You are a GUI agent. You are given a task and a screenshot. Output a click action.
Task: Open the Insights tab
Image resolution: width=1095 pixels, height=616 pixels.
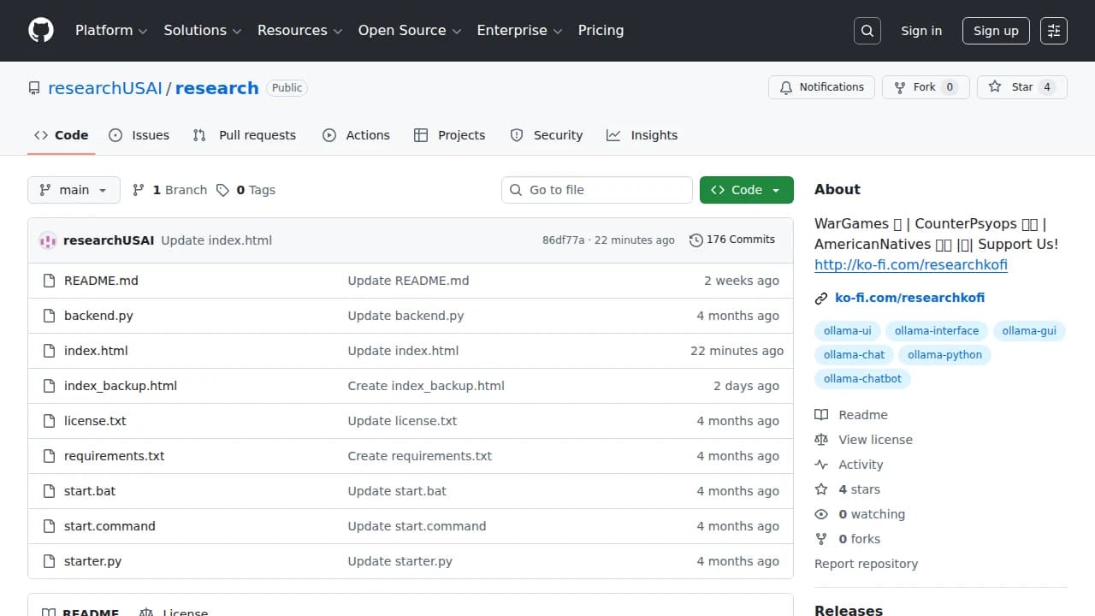(x=653, y=134)
